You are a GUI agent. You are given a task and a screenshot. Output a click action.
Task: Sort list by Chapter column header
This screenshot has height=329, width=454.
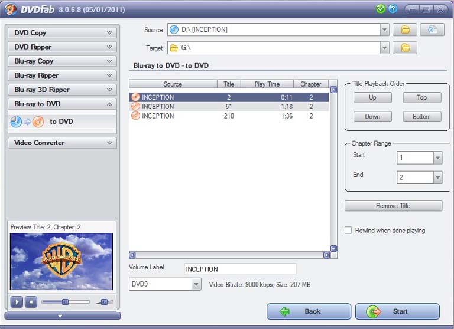click(311, 84)
